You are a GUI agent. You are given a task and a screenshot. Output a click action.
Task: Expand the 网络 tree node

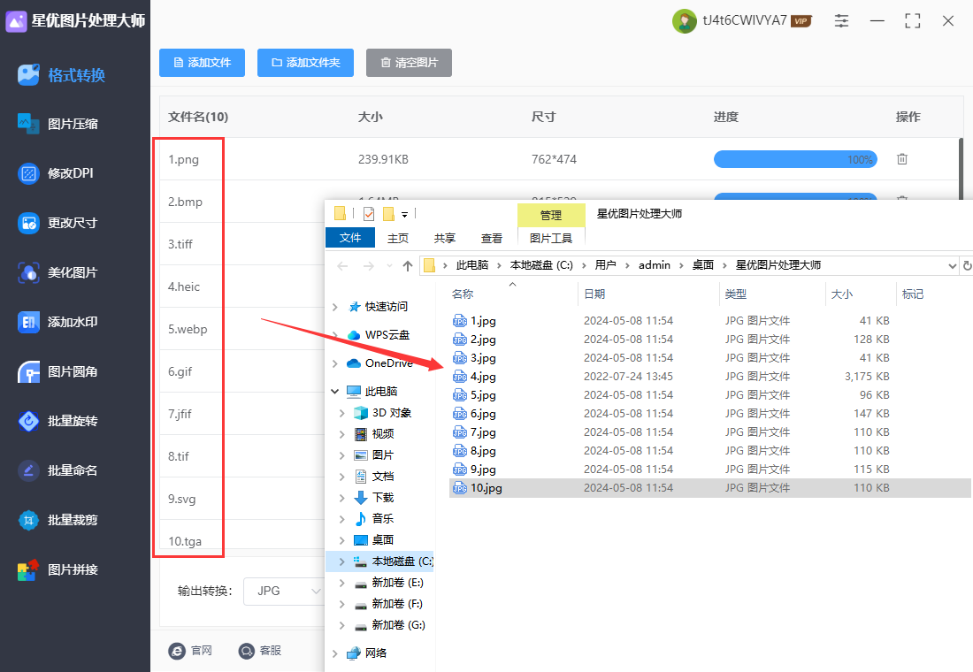(335, 653)
